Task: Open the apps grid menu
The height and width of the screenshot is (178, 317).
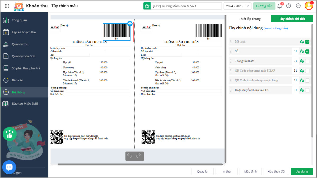Action: (7, 6)
